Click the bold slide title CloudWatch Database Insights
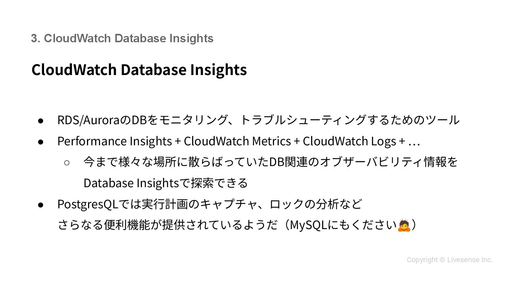Viewport: 524px width, 295px height. pos(139,70)
